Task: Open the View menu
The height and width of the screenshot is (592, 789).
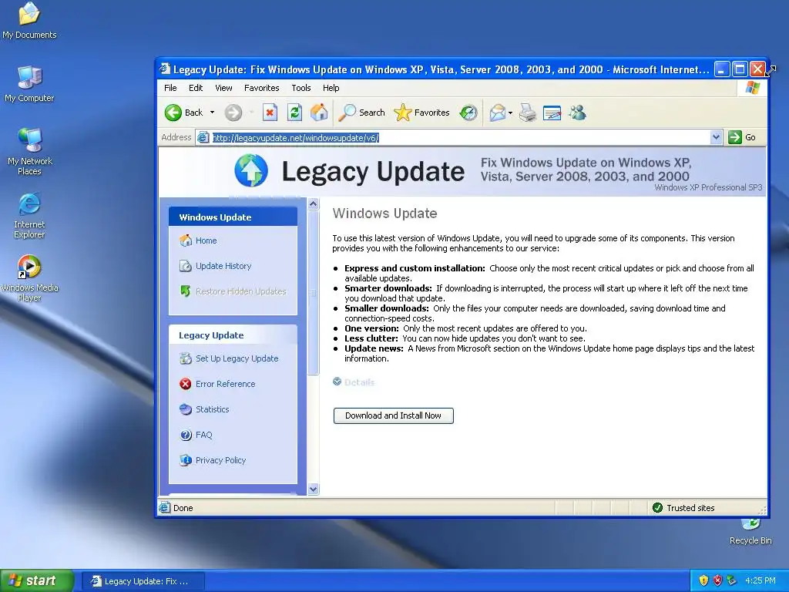Action: point(224,88)
